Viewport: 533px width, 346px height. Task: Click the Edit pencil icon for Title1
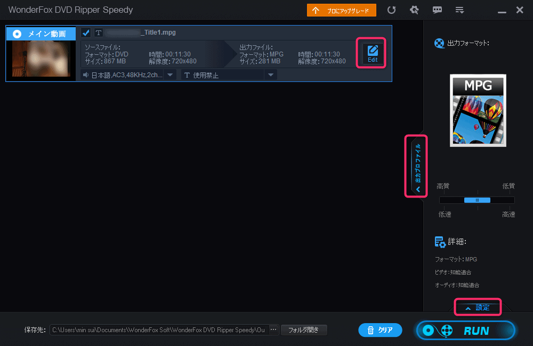373,53
